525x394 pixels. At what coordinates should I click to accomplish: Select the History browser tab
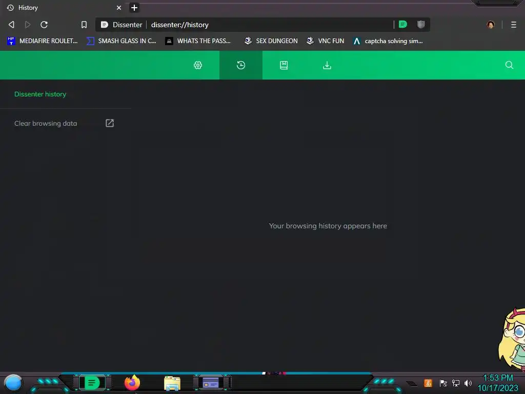[x=64, y=8]
